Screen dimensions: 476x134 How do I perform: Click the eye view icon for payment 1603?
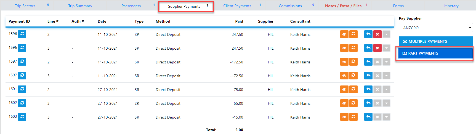coord(344,117)
